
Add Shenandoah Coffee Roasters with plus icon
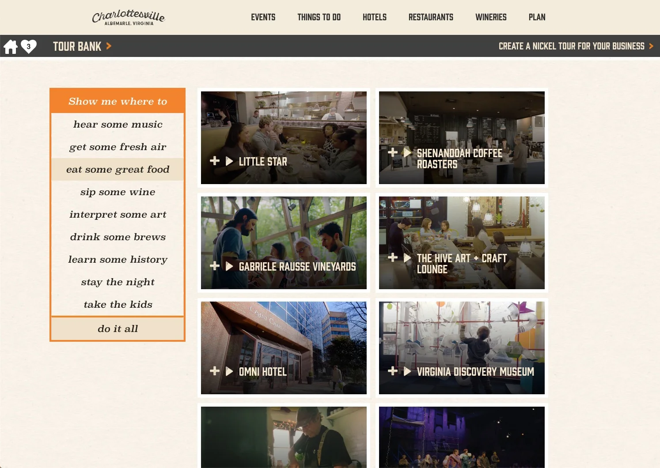click(x=393, y=152)
